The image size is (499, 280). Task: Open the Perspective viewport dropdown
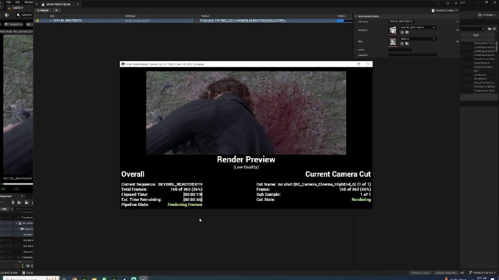(14, 24)
